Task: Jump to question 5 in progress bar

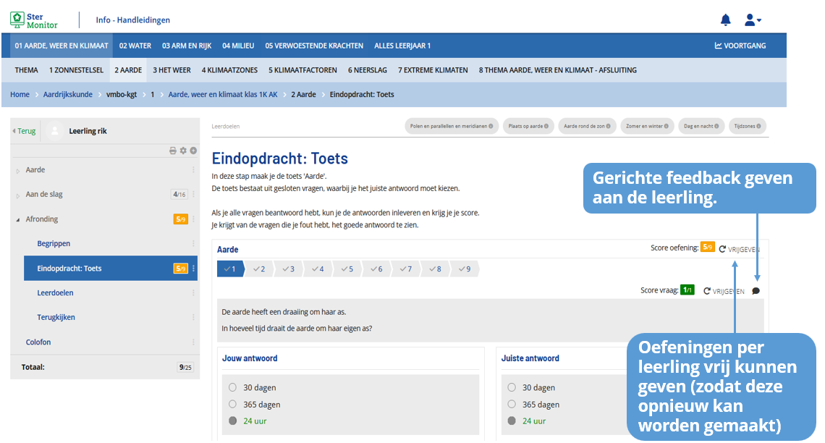Action: [347, 269]
